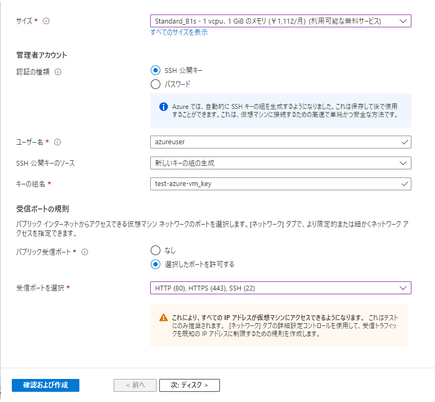Click the 前へ button
This screenshot has height=402, width=435.
[135, 385]
